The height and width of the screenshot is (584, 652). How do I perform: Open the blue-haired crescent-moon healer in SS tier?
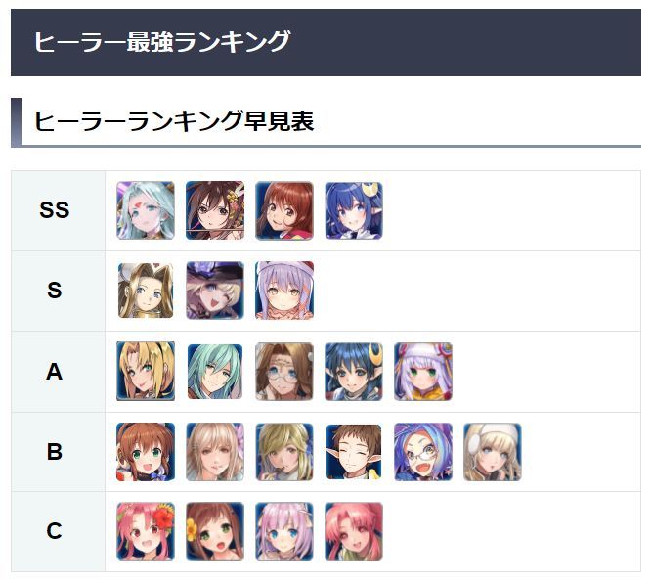click(x=354, y=210)
